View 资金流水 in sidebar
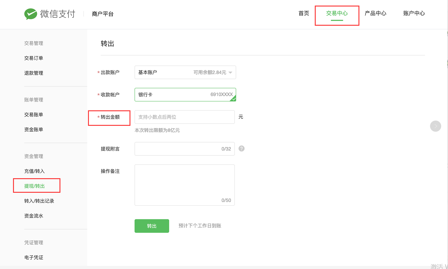The height and width of the screenshot is (269, 448). click(34, 216)
